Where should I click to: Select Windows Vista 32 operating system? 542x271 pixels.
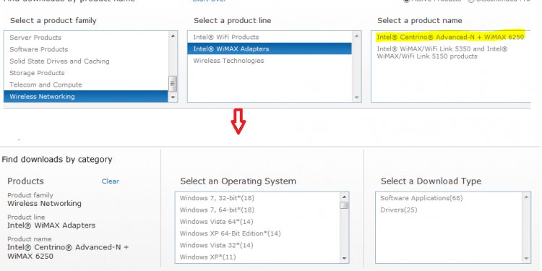tap(257, 245)
